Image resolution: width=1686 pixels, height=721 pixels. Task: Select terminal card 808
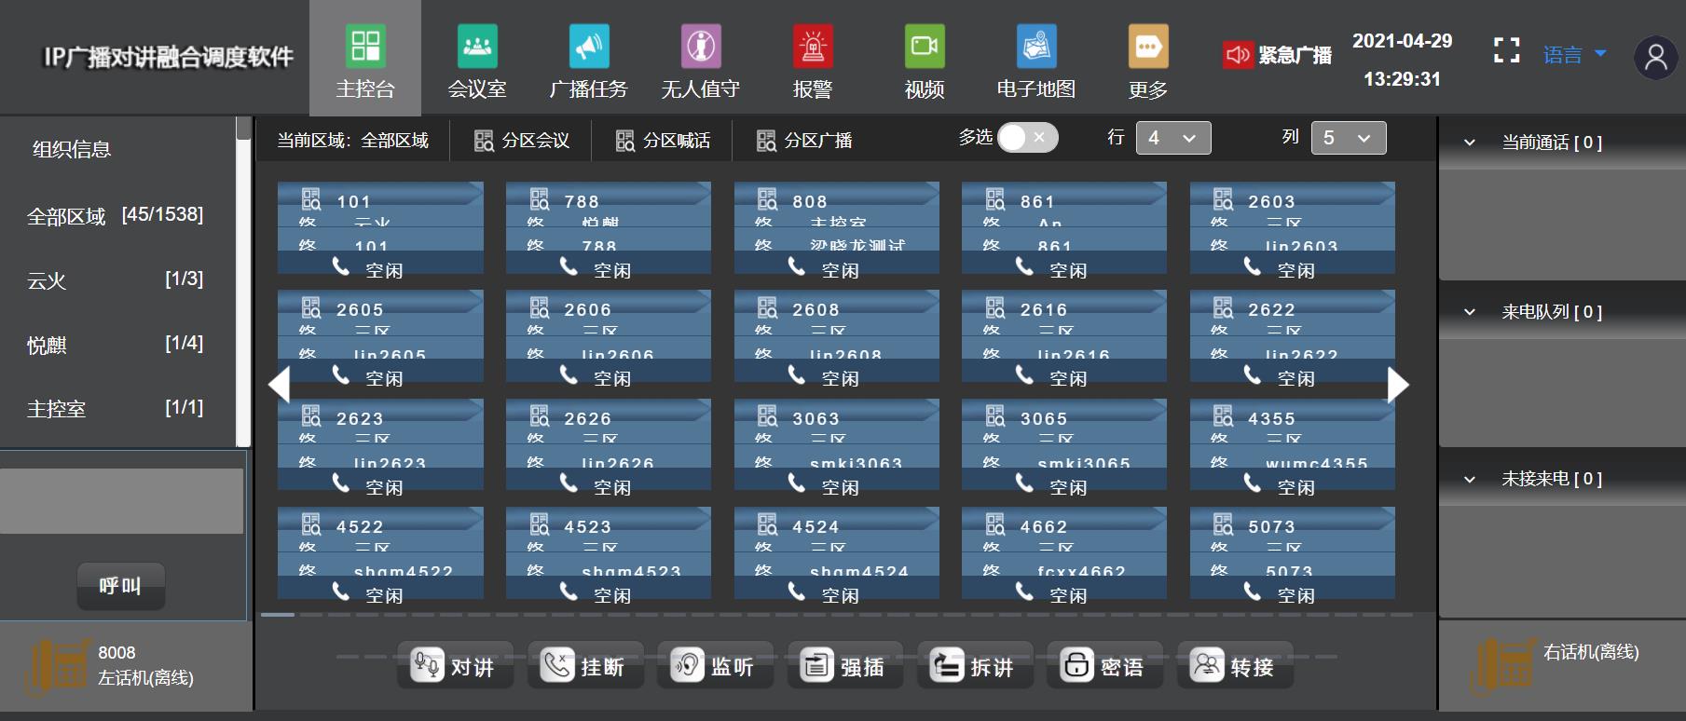click(x=837, y=228)
